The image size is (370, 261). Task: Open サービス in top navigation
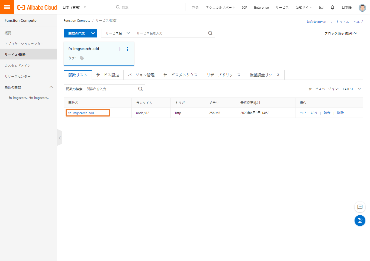tap(282, 7)
